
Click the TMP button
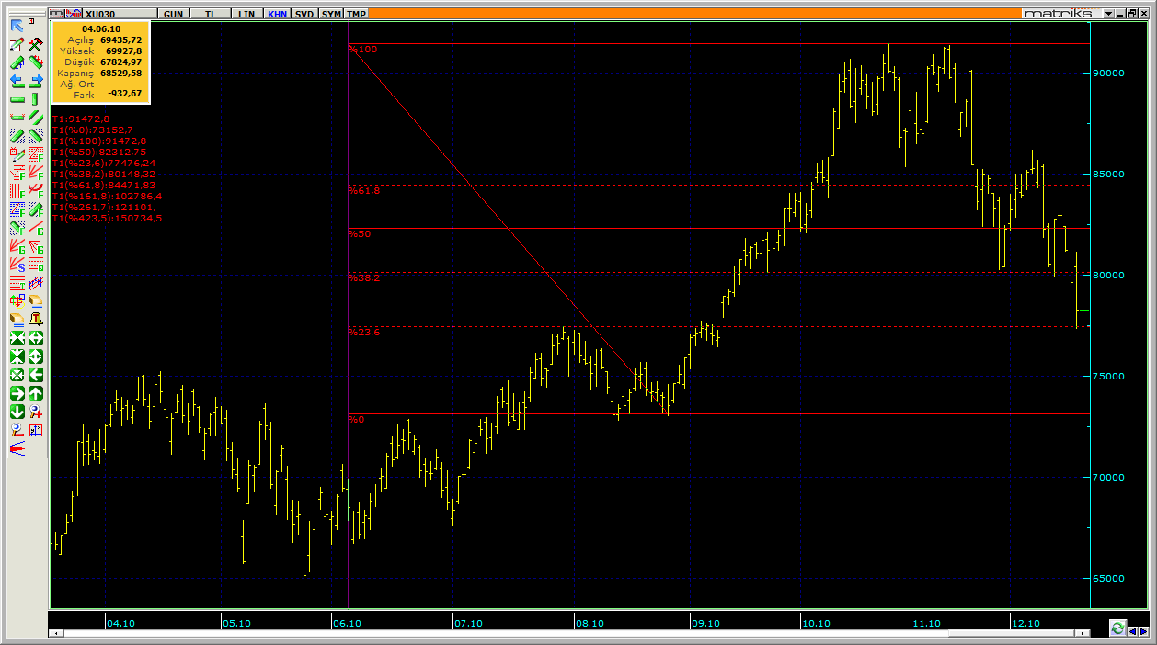(x=356, y=14)
